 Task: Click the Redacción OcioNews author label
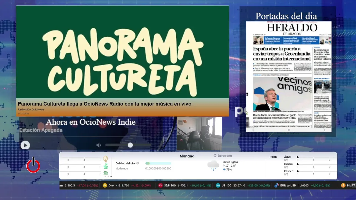coord(31,109)
